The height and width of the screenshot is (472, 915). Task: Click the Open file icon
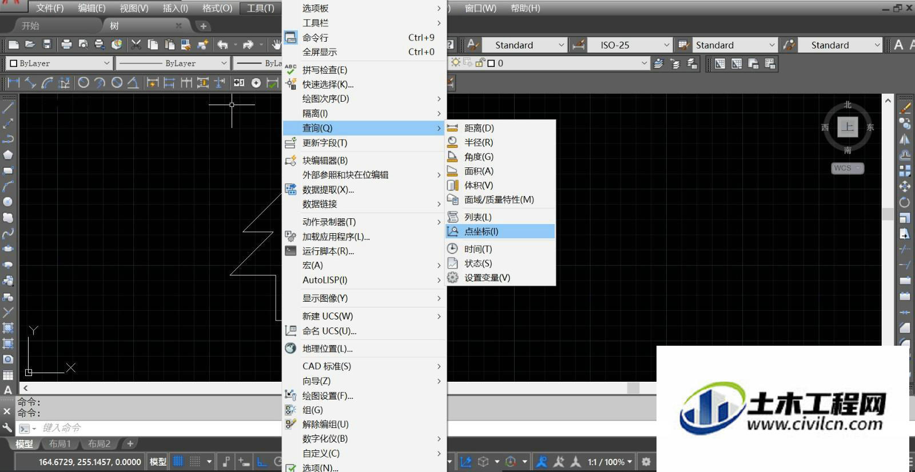[30, 45]
